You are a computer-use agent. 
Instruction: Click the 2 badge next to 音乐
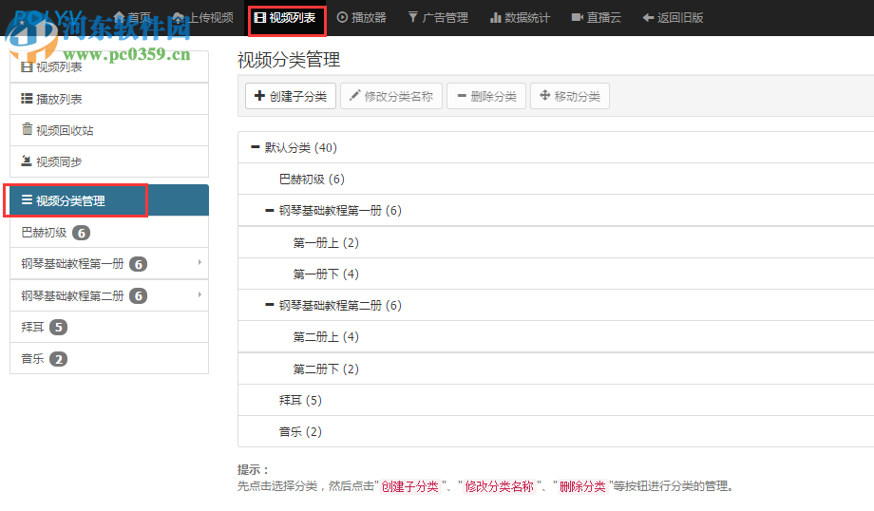(59, 359)
